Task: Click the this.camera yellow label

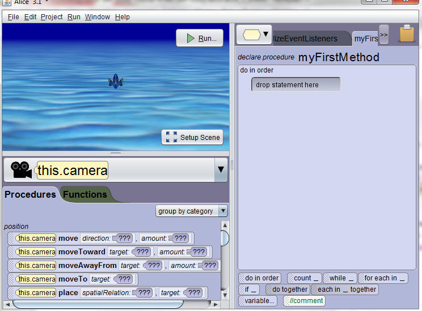Action: tap(73, 170)
